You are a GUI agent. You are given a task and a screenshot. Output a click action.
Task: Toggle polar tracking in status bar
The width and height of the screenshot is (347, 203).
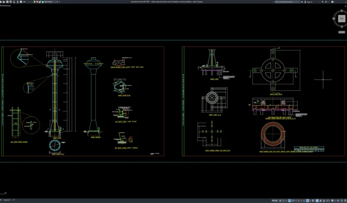click(x=293, y=200)
